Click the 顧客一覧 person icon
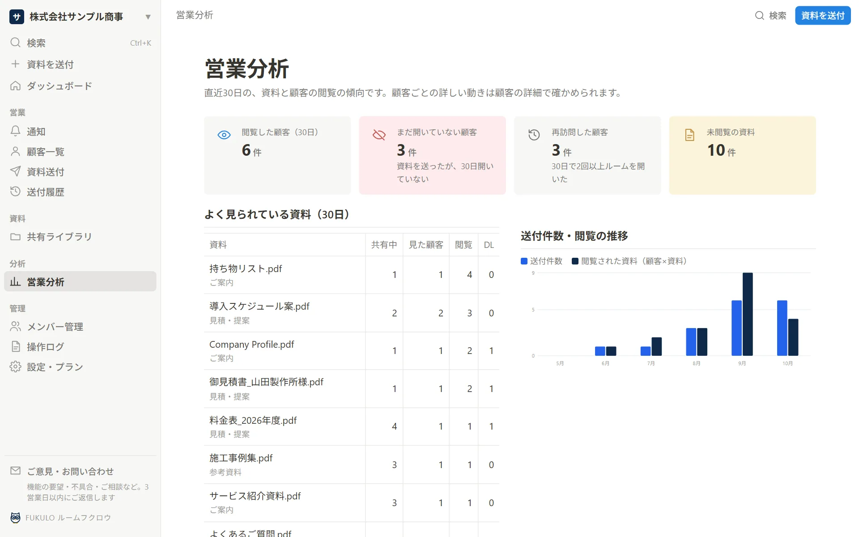 [15, 151]
